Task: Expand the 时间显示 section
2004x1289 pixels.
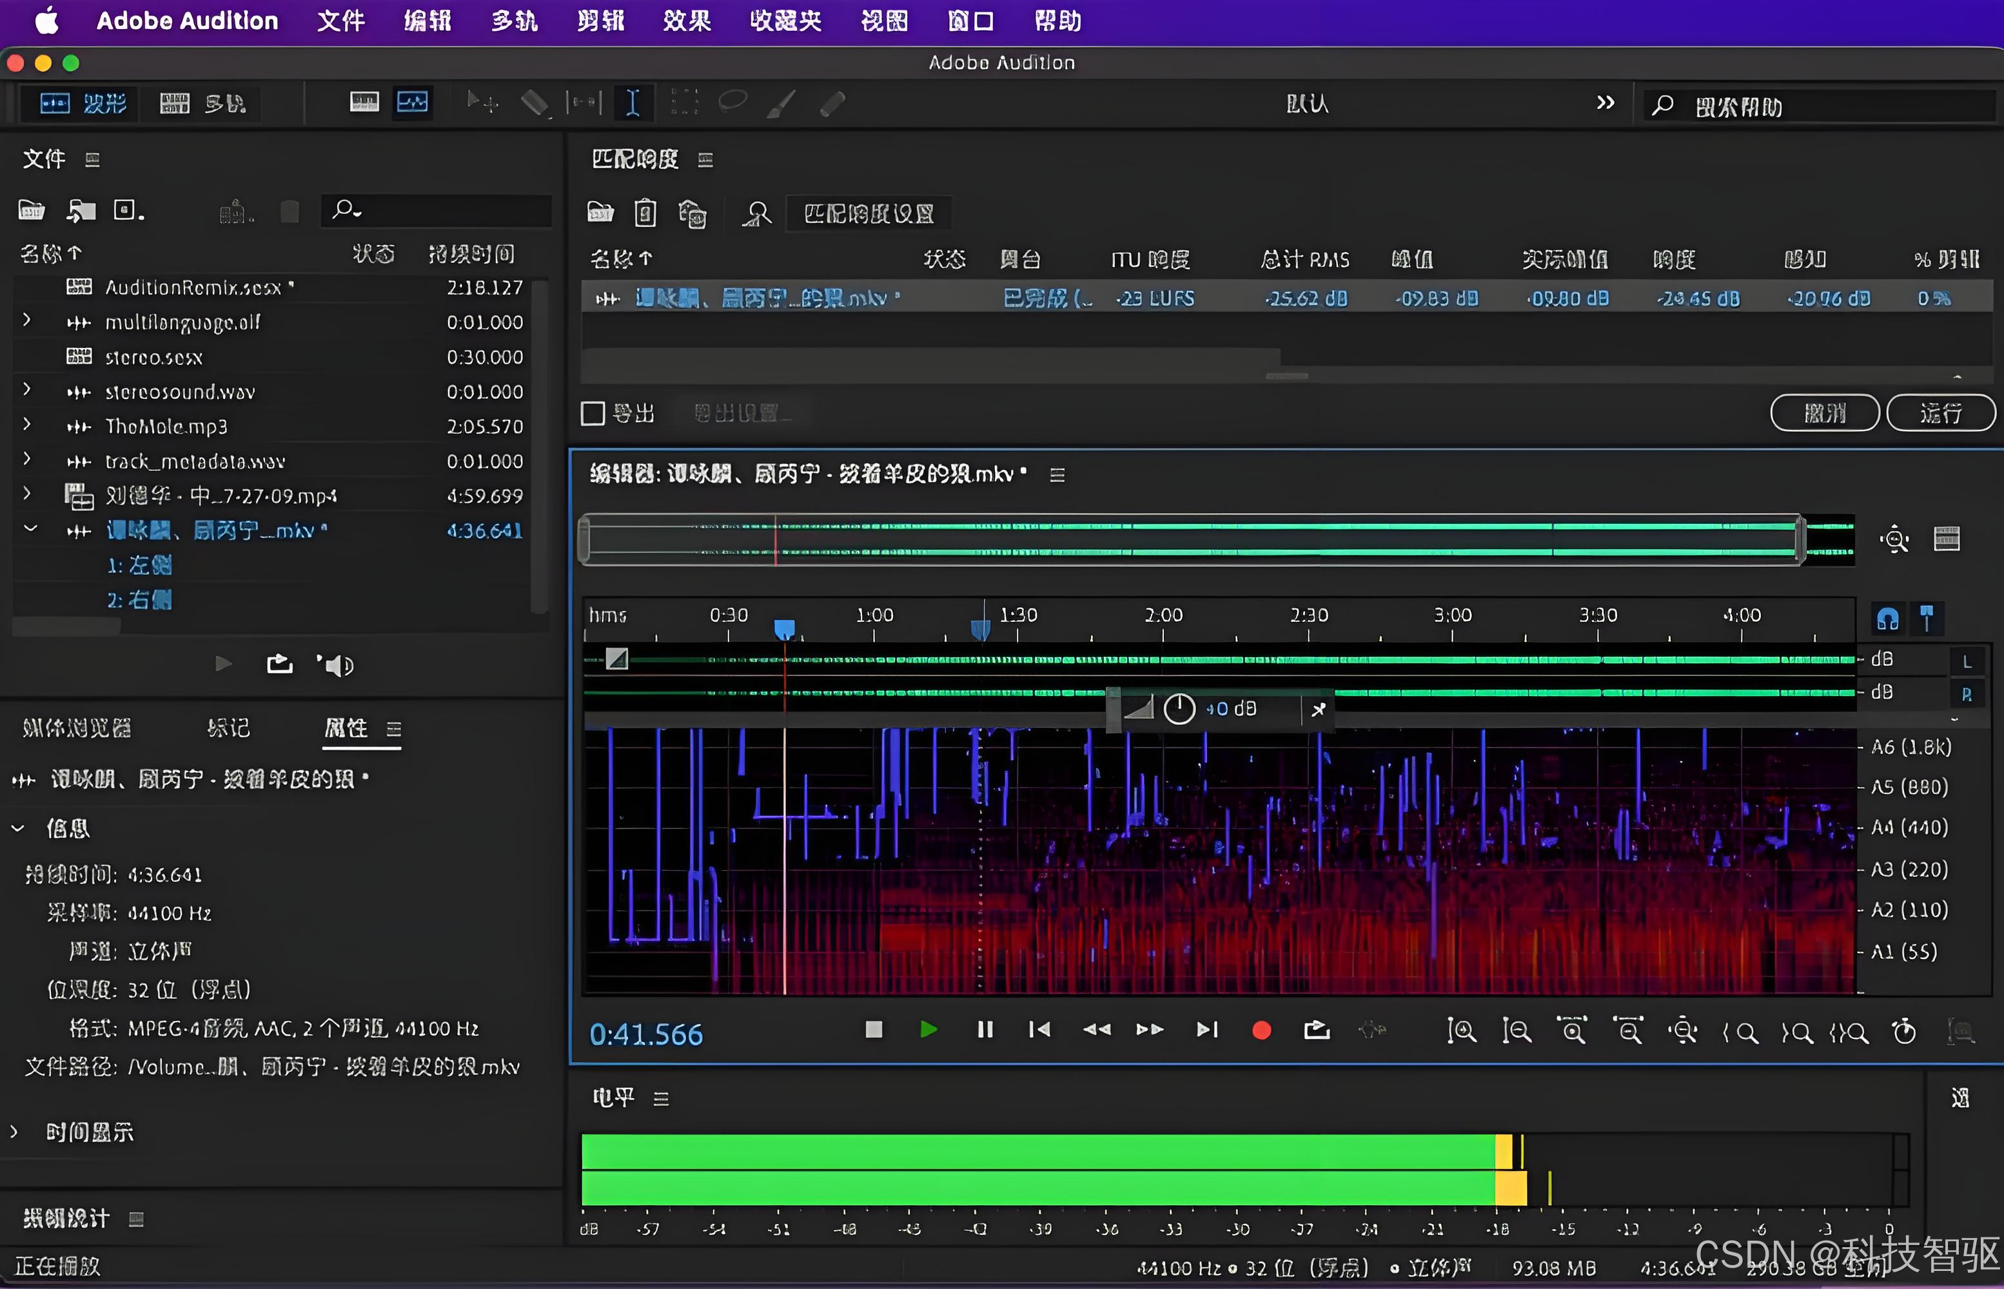Action: (x=14, y=1132)
